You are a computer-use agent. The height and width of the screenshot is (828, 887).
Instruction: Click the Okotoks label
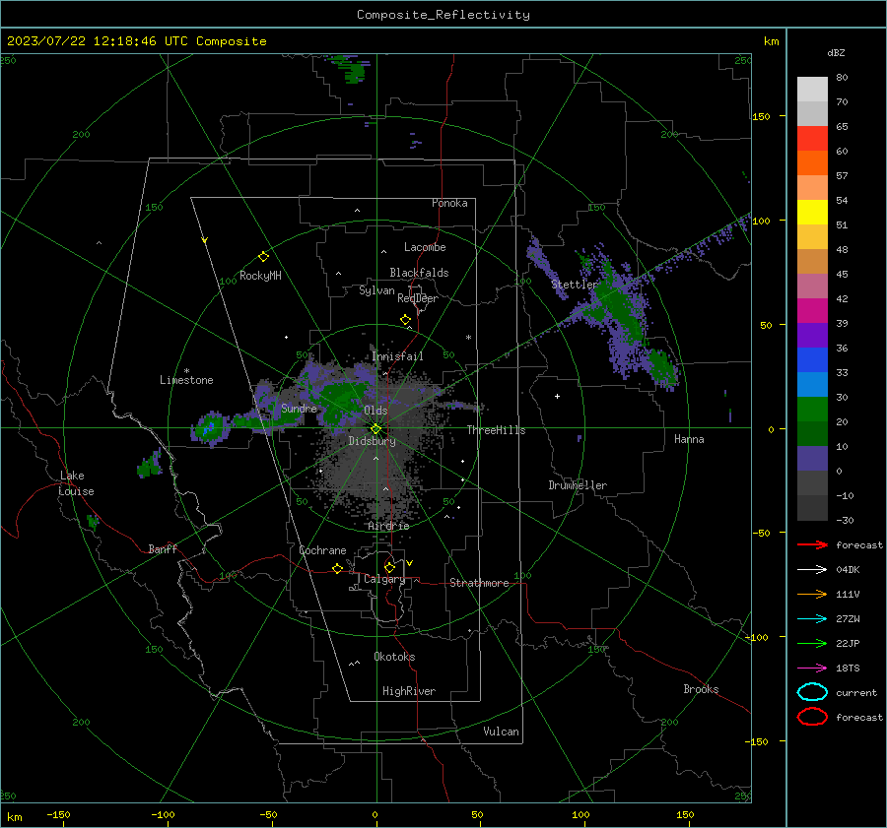(394, 657)
